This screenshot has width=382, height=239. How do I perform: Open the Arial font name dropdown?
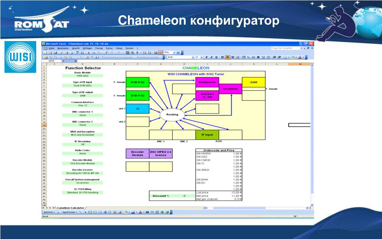pyautogui.click(x=193, y=57)
